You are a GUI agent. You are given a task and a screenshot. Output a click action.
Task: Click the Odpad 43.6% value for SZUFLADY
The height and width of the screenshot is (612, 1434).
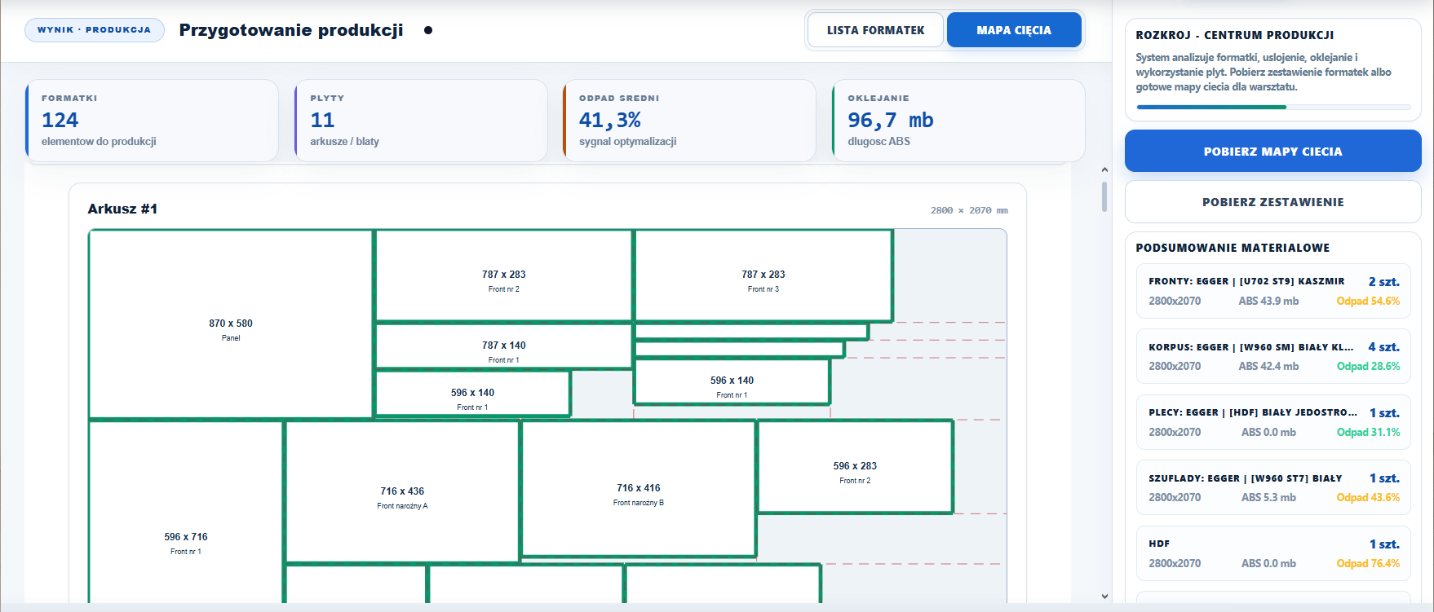click(x=1368, y=497)
